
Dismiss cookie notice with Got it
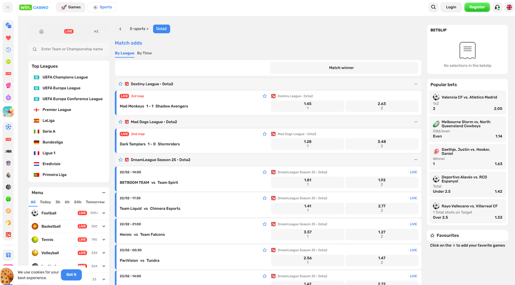click(x=71, y=275)
